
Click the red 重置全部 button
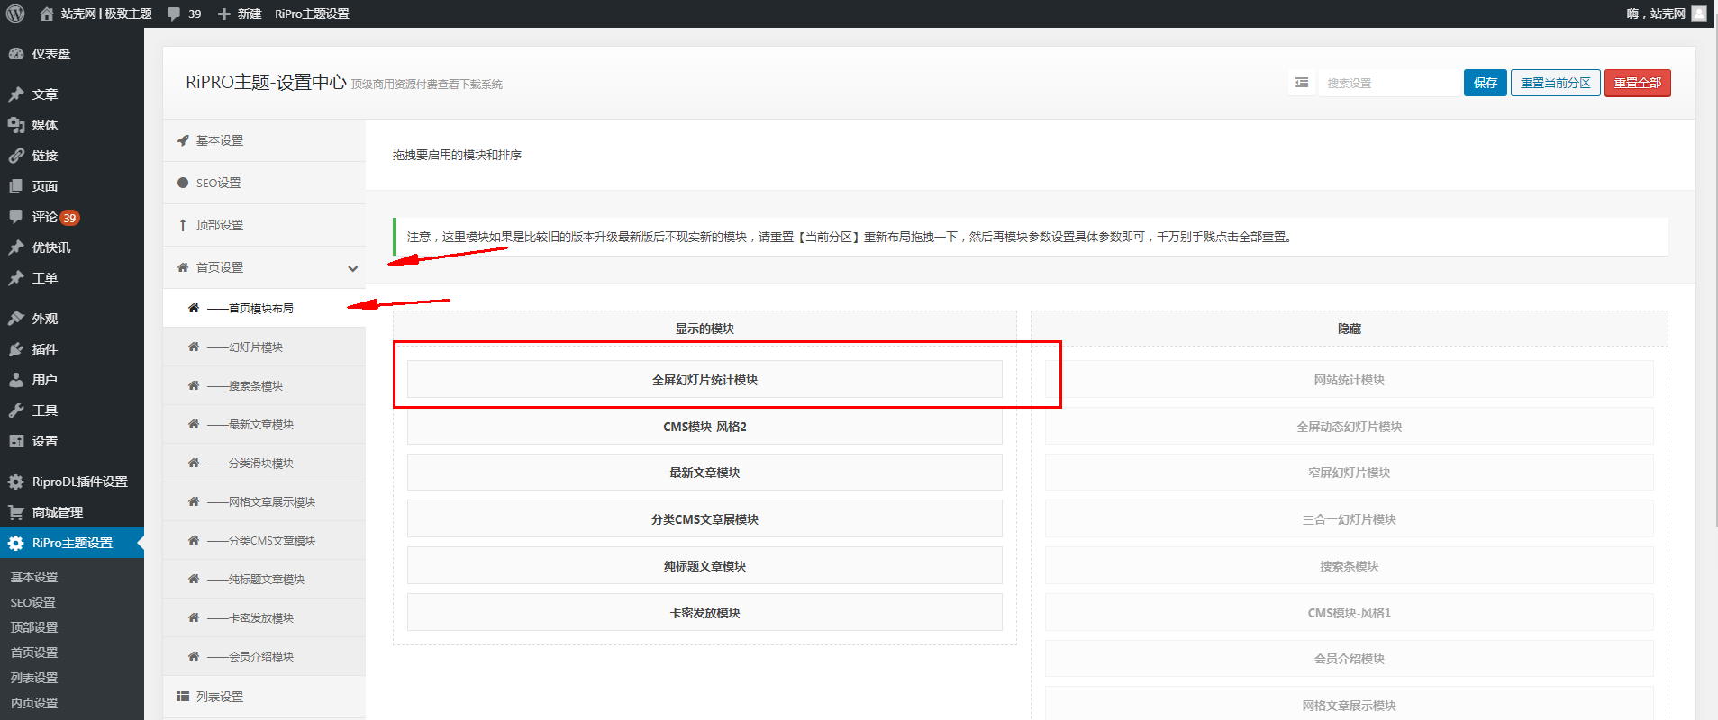click(x=1638, y=83)
